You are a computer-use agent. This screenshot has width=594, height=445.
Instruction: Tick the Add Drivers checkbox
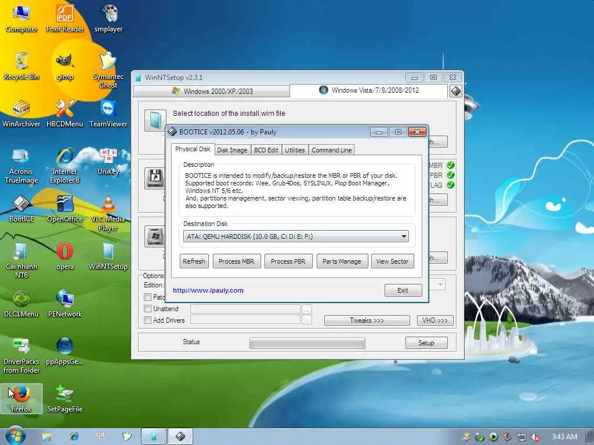(x=148, y=320)
